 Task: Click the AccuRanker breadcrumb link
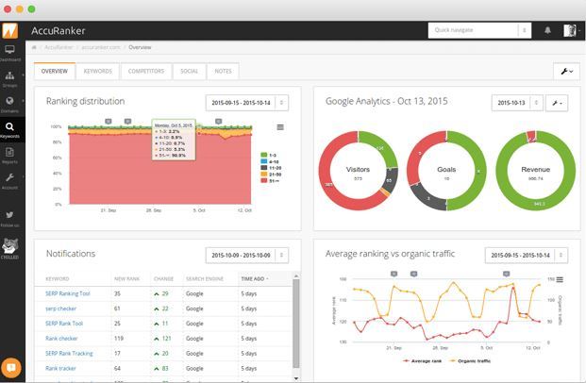pyautogui.click(x=59, y=47)
